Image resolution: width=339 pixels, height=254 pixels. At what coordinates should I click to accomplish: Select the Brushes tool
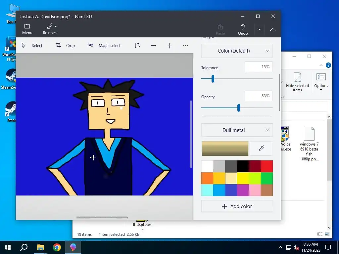pyautogui.click(x=50, y=29)
